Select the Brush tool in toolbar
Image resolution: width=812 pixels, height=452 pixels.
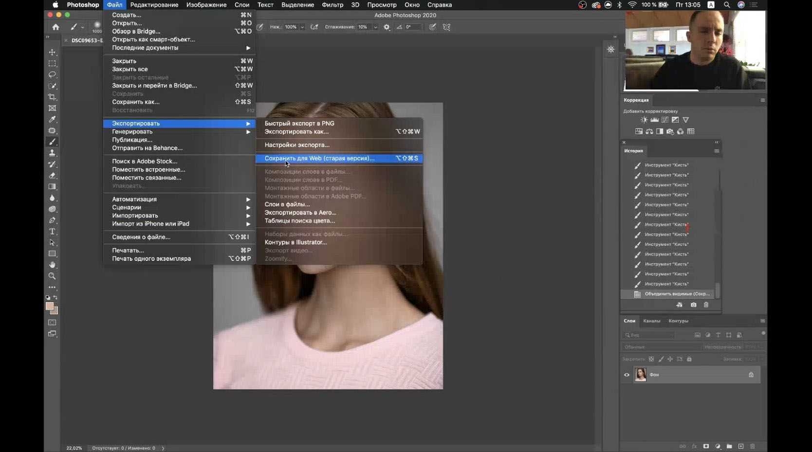[52, 142]
